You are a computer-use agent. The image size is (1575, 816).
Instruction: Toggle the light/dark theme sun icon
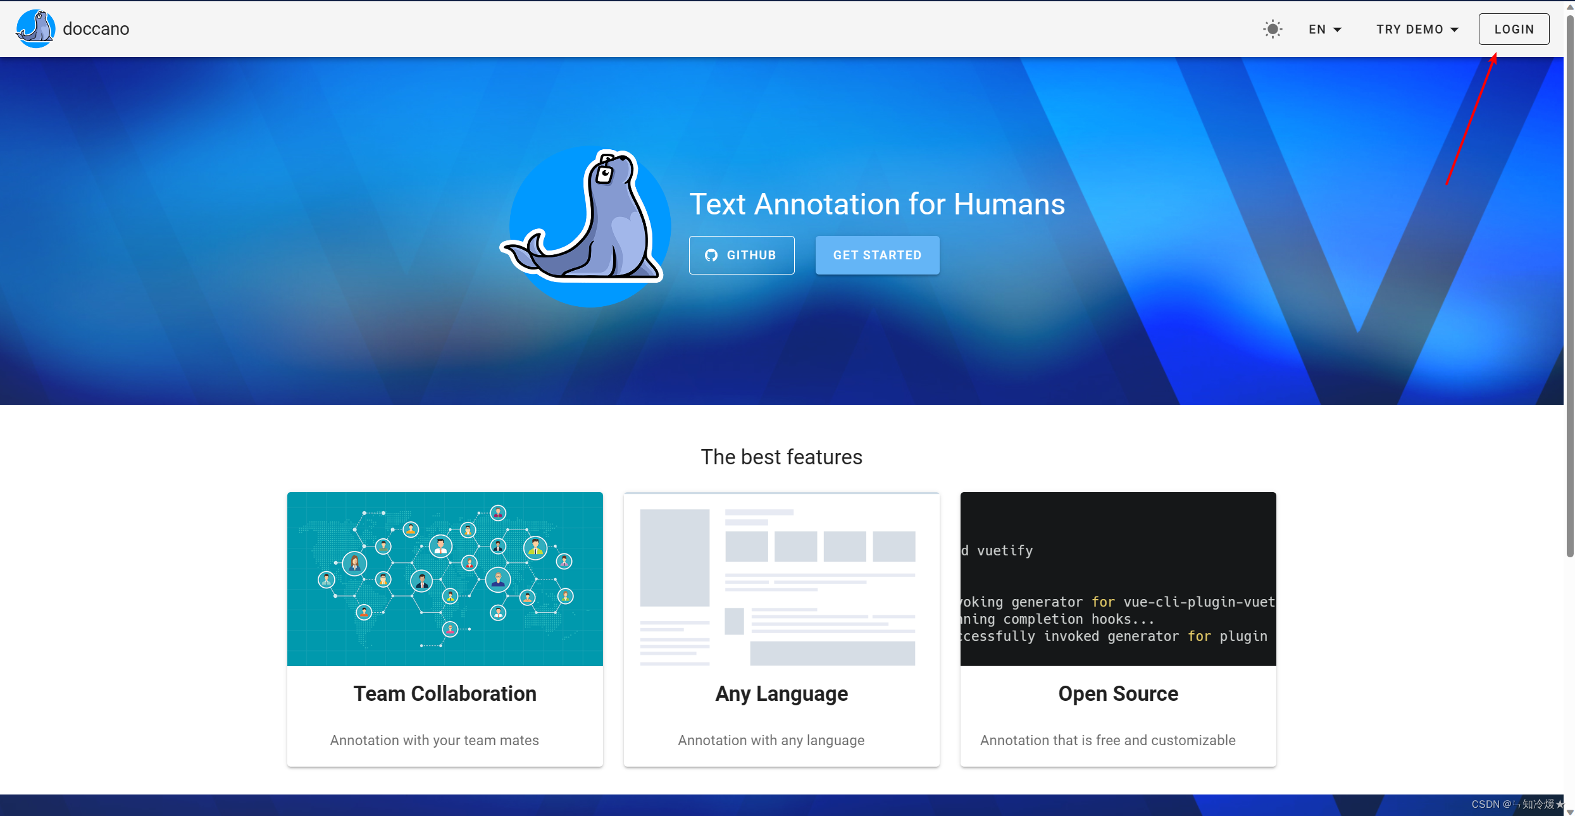(x=1272, y=29)
